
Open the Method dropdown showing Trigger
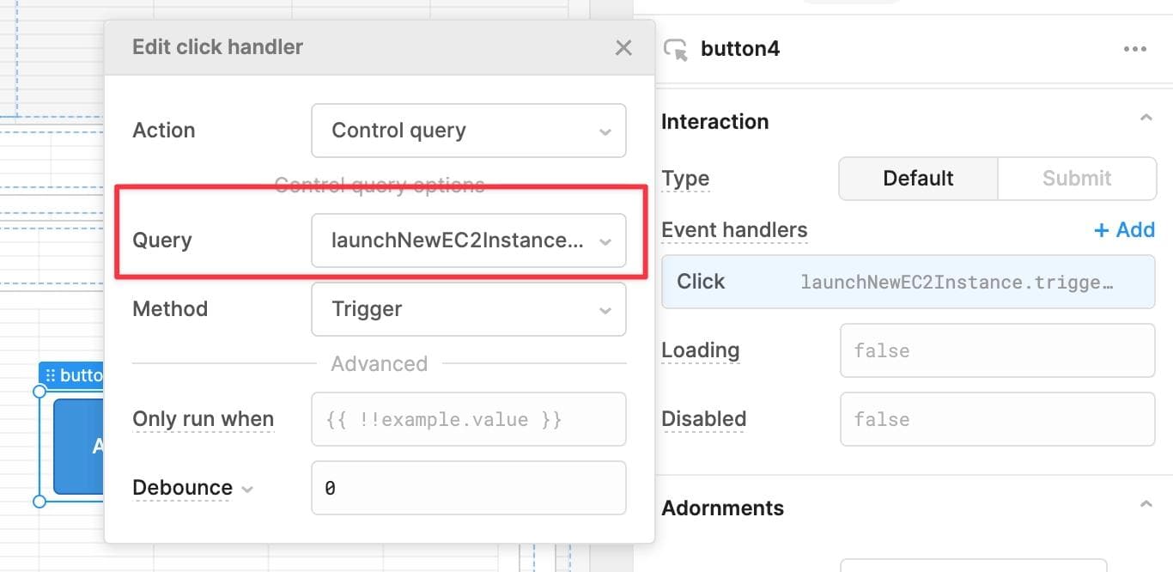pos(468,309)
